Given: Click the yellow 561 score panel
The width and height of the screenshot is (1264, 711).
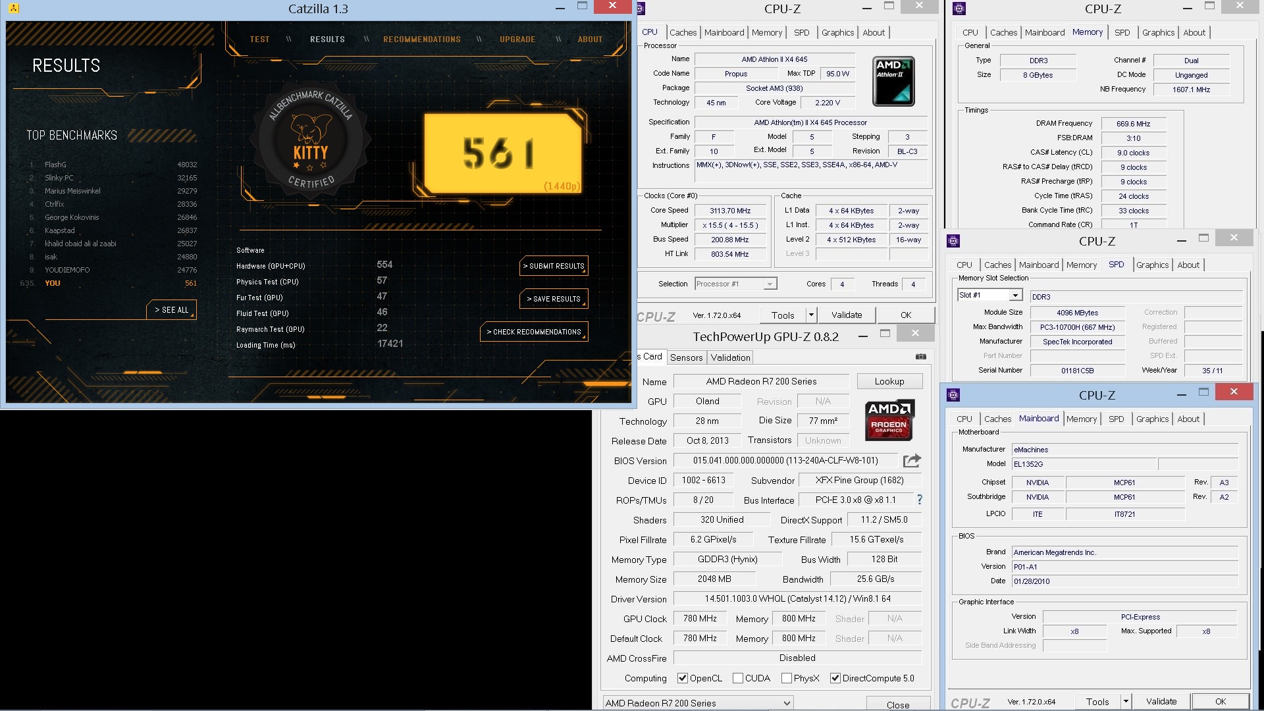Looking at the screenshot, I should click(x=504, y=153).
